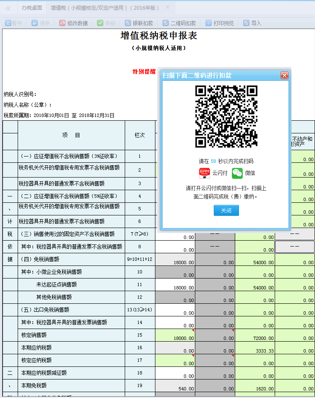Click the 栏次 column header
Screen dimensions: 315x398
point(139,135)
